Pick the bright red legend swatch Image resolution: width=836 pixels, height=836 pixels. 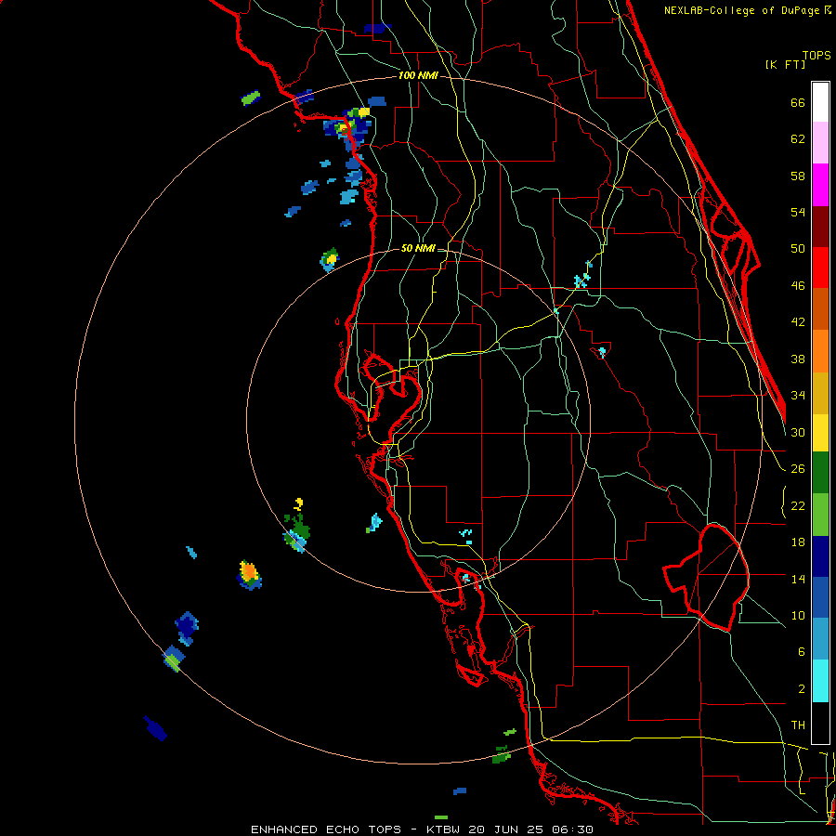pyautogui.click(x=820, y=268)
